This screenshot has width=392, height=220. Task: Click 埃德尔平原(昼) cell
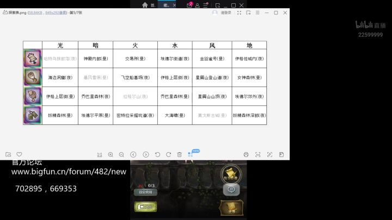pos(95,115)
